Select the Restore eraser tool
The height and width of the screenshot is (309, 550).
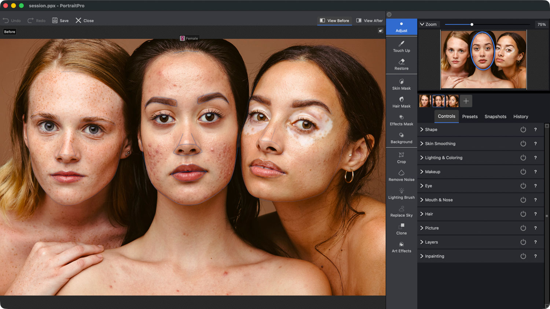[401, 64]
